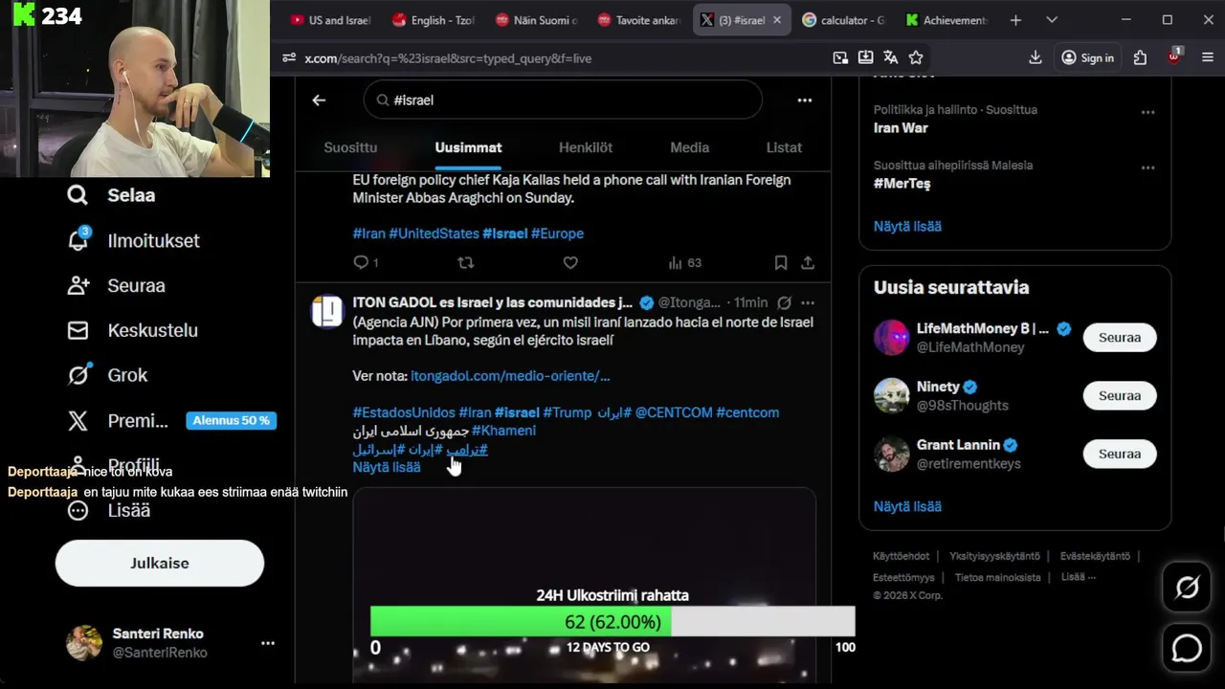View analytics count 63 on post
This screenshot has width=1225, height=689.
pos(684,262)
